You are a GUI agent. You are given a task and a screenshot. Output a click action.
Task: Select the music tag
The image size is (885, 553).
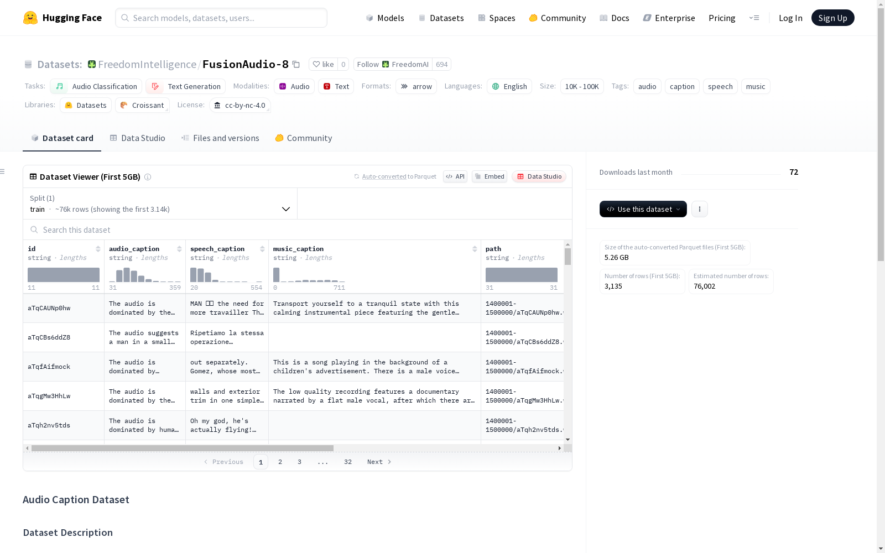coord(756,86)
